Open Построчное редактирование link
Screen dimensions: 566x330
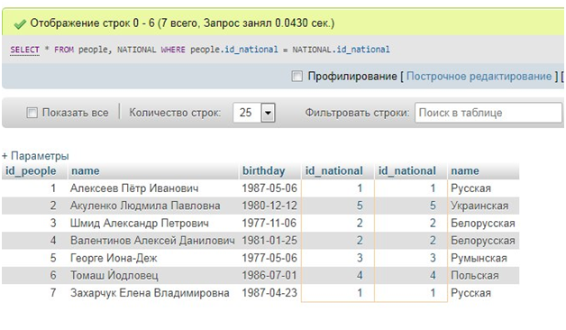[x=479, y=76]
